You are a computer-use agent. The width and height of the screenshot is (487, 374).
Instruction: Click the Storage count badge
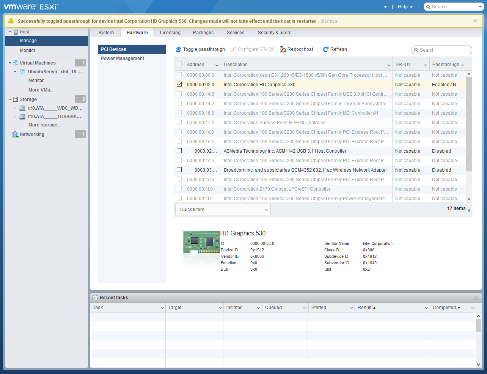[x=80, y=99]
